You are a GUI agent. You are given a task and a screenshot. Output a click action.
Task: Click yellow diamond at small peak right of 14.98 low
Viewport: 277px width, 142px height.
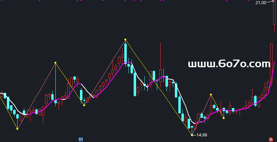tap(211, 94)
